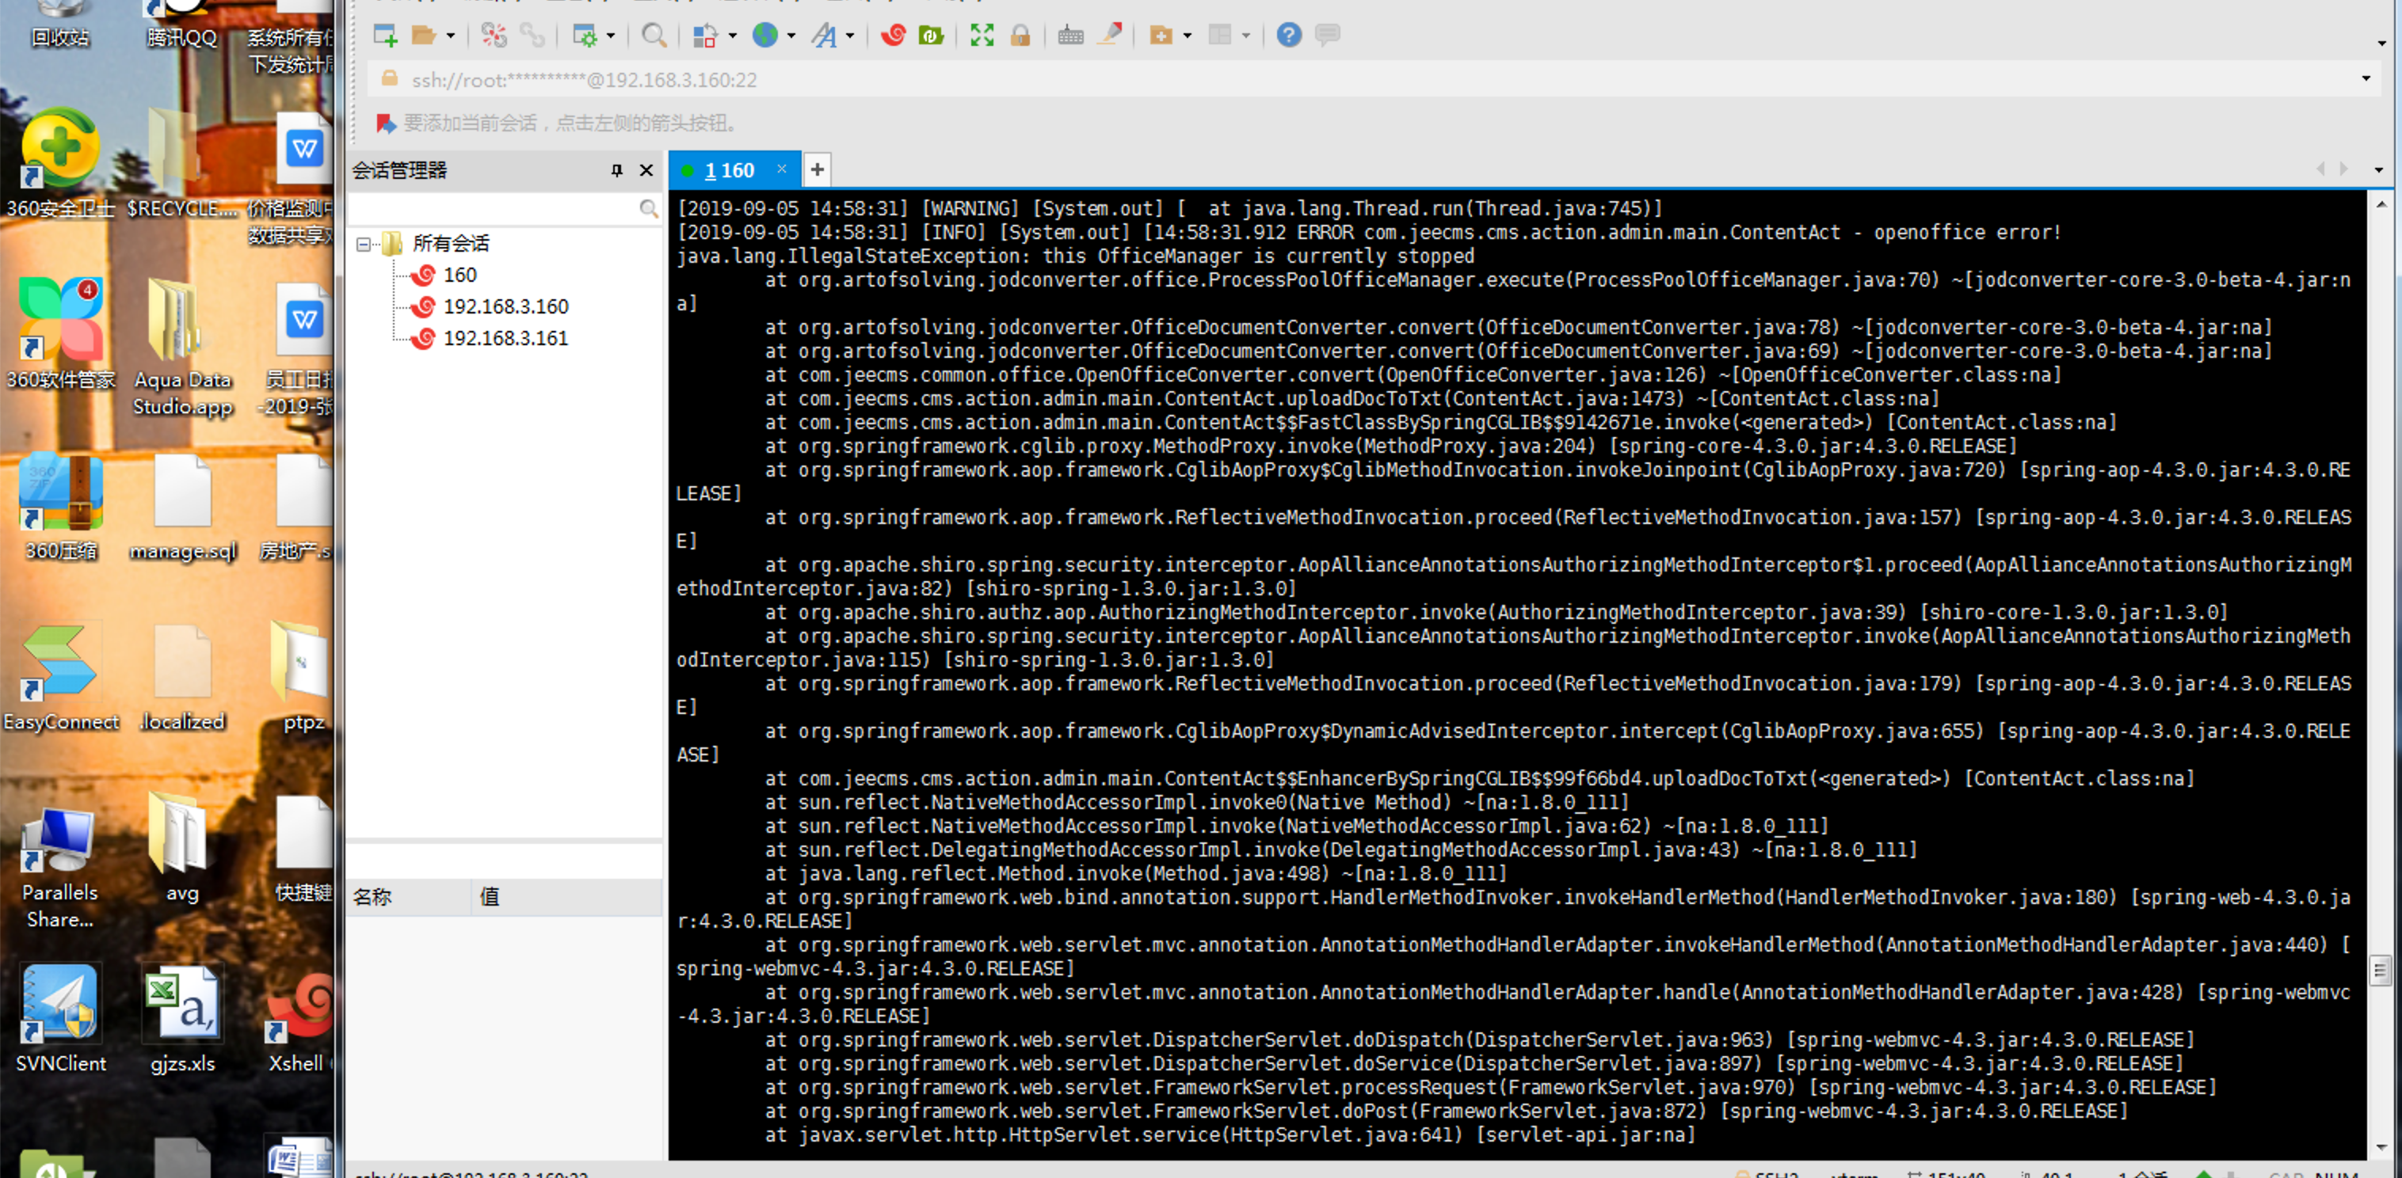Screen dimensions: 2402x1178
Task: Click the highlight marker pen icon
Action: click(x=1110, y=36)
